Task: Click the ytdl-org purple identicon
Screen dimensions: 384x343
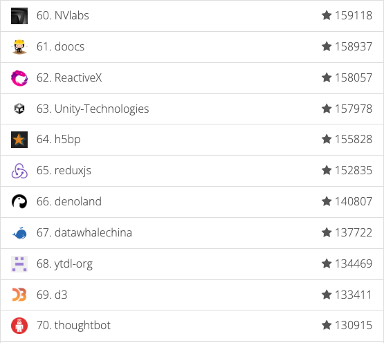Action: click(x=19, y=264)
